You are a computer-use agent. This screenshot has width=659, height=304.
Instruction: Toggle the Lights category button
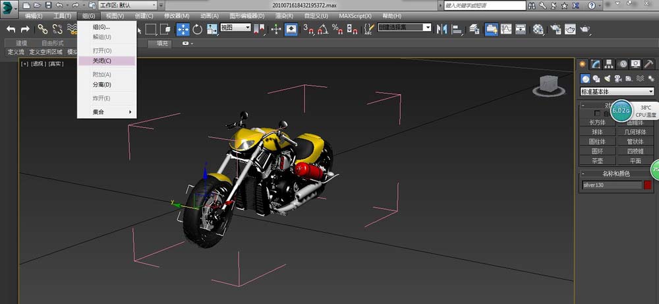607,78
